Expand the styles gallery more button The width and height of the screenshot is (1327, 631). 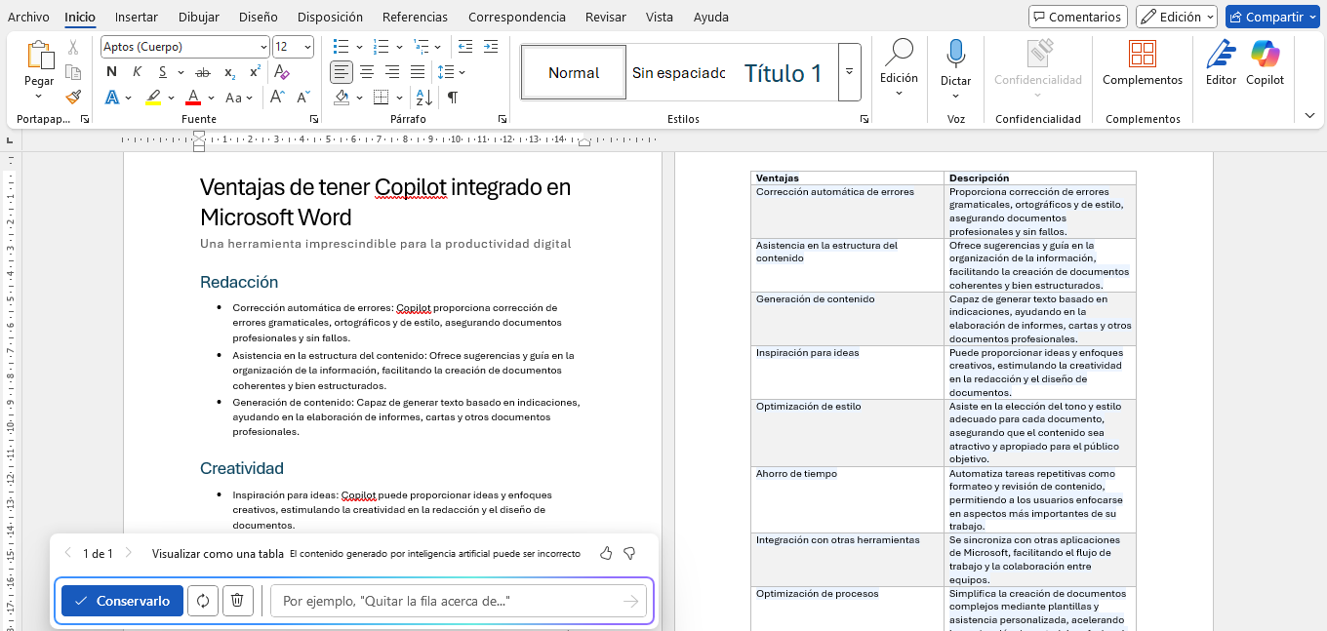point(849,72)
